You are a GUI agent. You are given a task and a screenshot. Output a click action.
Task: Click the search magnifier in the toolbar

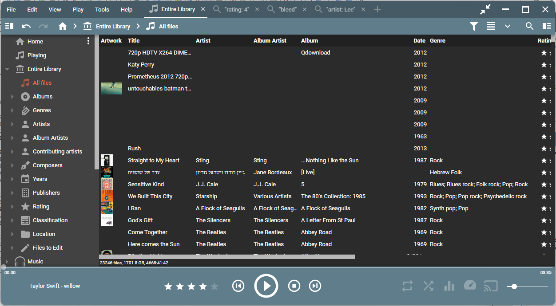click(x=529, y=26)
